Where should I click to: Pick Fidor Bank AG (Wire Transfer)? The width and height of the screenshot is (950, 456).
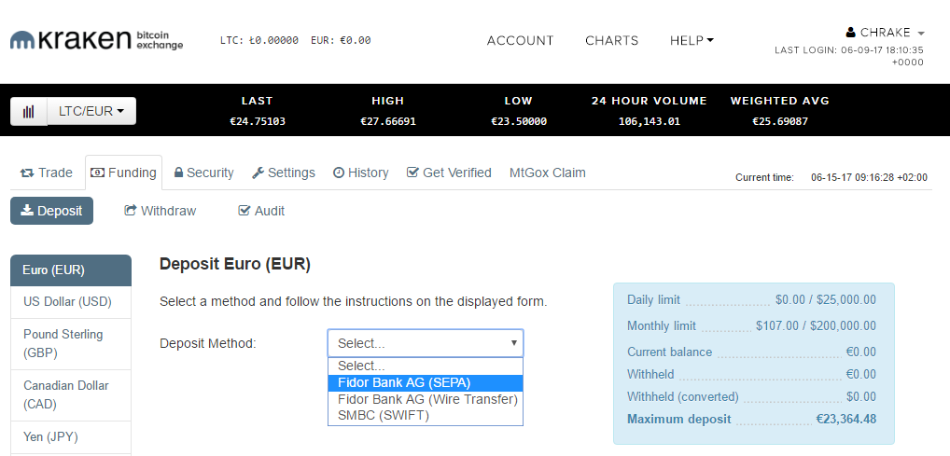[x=426, y=400]
